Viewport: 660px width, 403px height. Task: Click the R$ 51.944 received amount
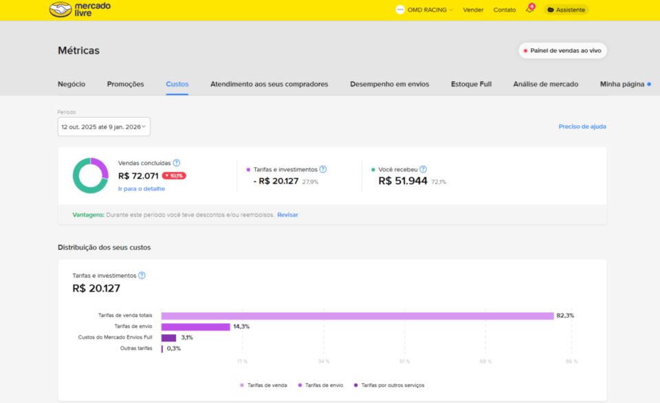coord(403,181)
